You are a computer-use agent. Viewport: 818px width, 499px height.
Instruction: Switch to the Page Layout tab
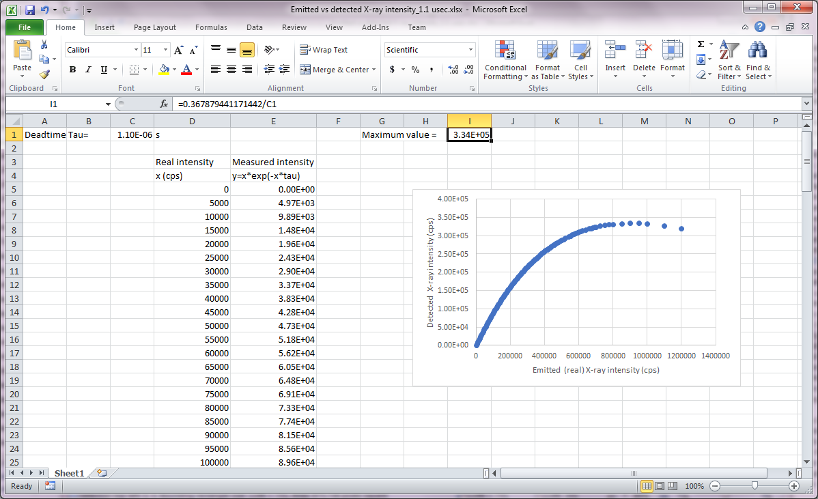[154, 27]
